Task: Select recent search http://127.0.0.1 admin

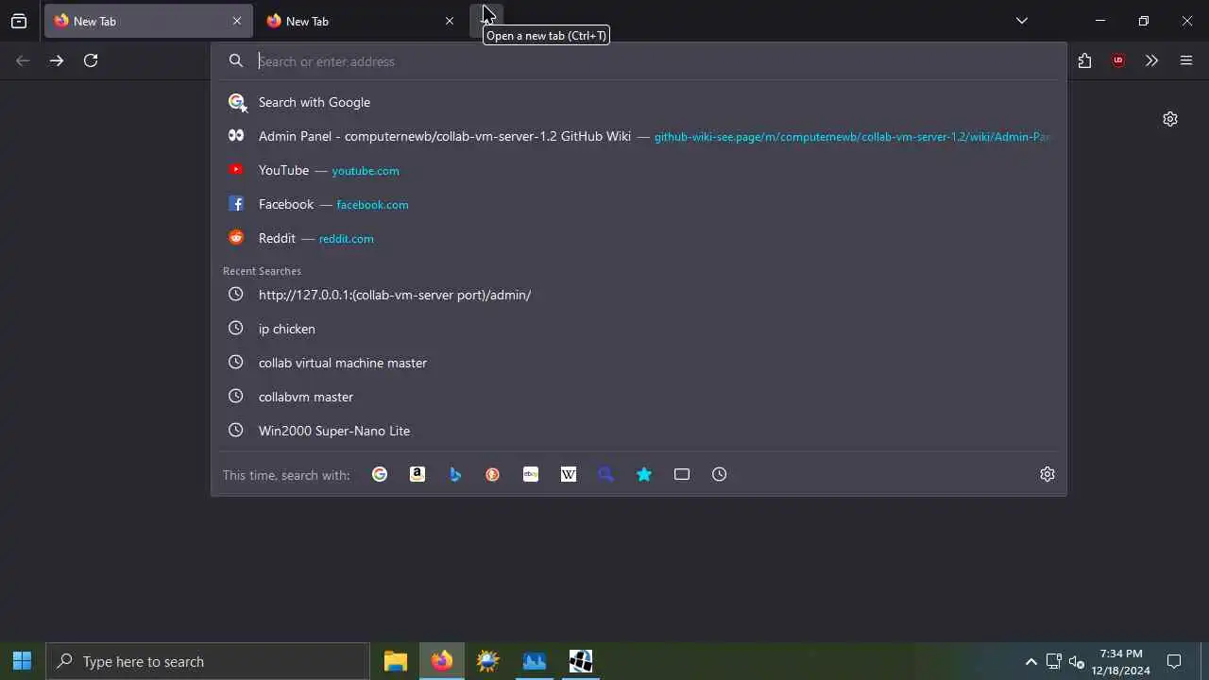Action: click(x=639, y=295)
